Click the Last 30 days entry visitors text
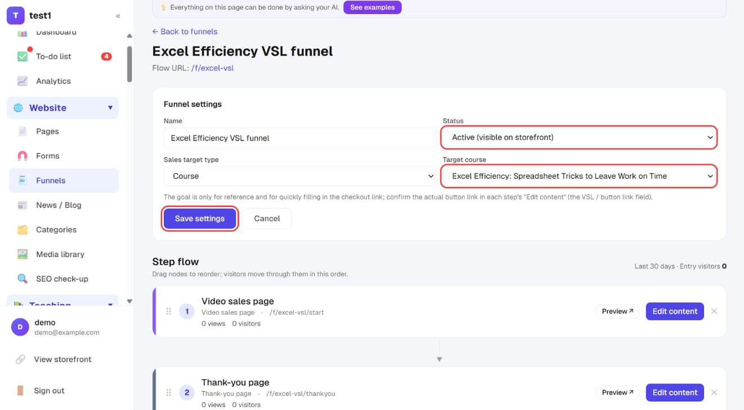Screen dimensions: 744x410 tap(680, 266)
